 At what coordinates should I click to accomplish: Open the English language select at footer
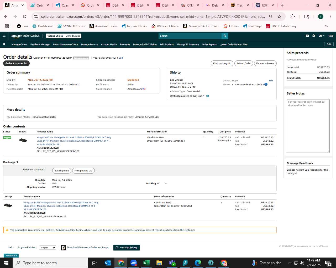[48, 248]
